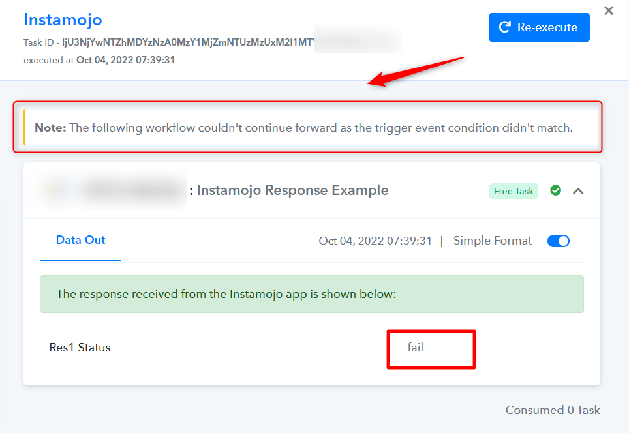Click the 'Consumed 0 Task' text
The height and width of the screenshot is (433, 629).
553,410
